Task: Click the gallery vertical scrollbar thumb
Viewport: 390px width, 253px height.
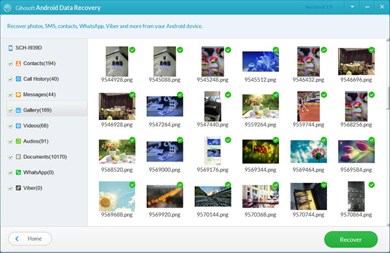Action: coord(388,98)
